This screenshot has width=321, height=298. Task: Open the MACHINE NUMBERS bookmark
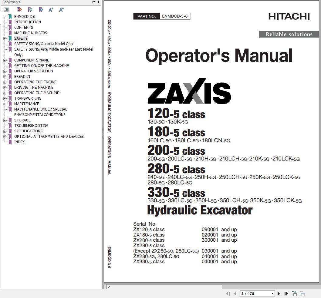click(x=31, y=33)
